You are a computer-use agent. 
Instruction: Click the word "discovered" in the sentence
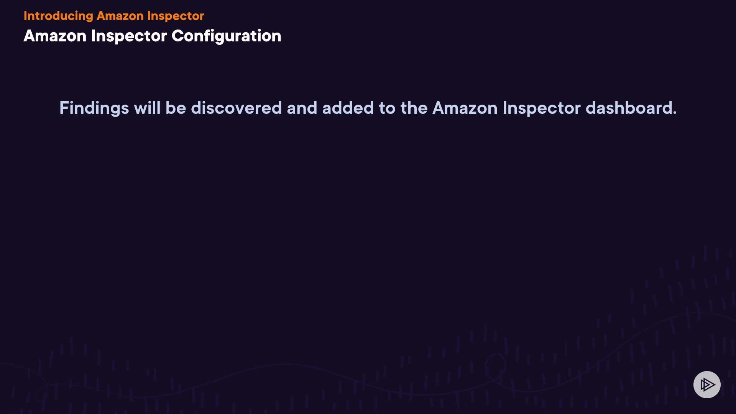point(236,108)
